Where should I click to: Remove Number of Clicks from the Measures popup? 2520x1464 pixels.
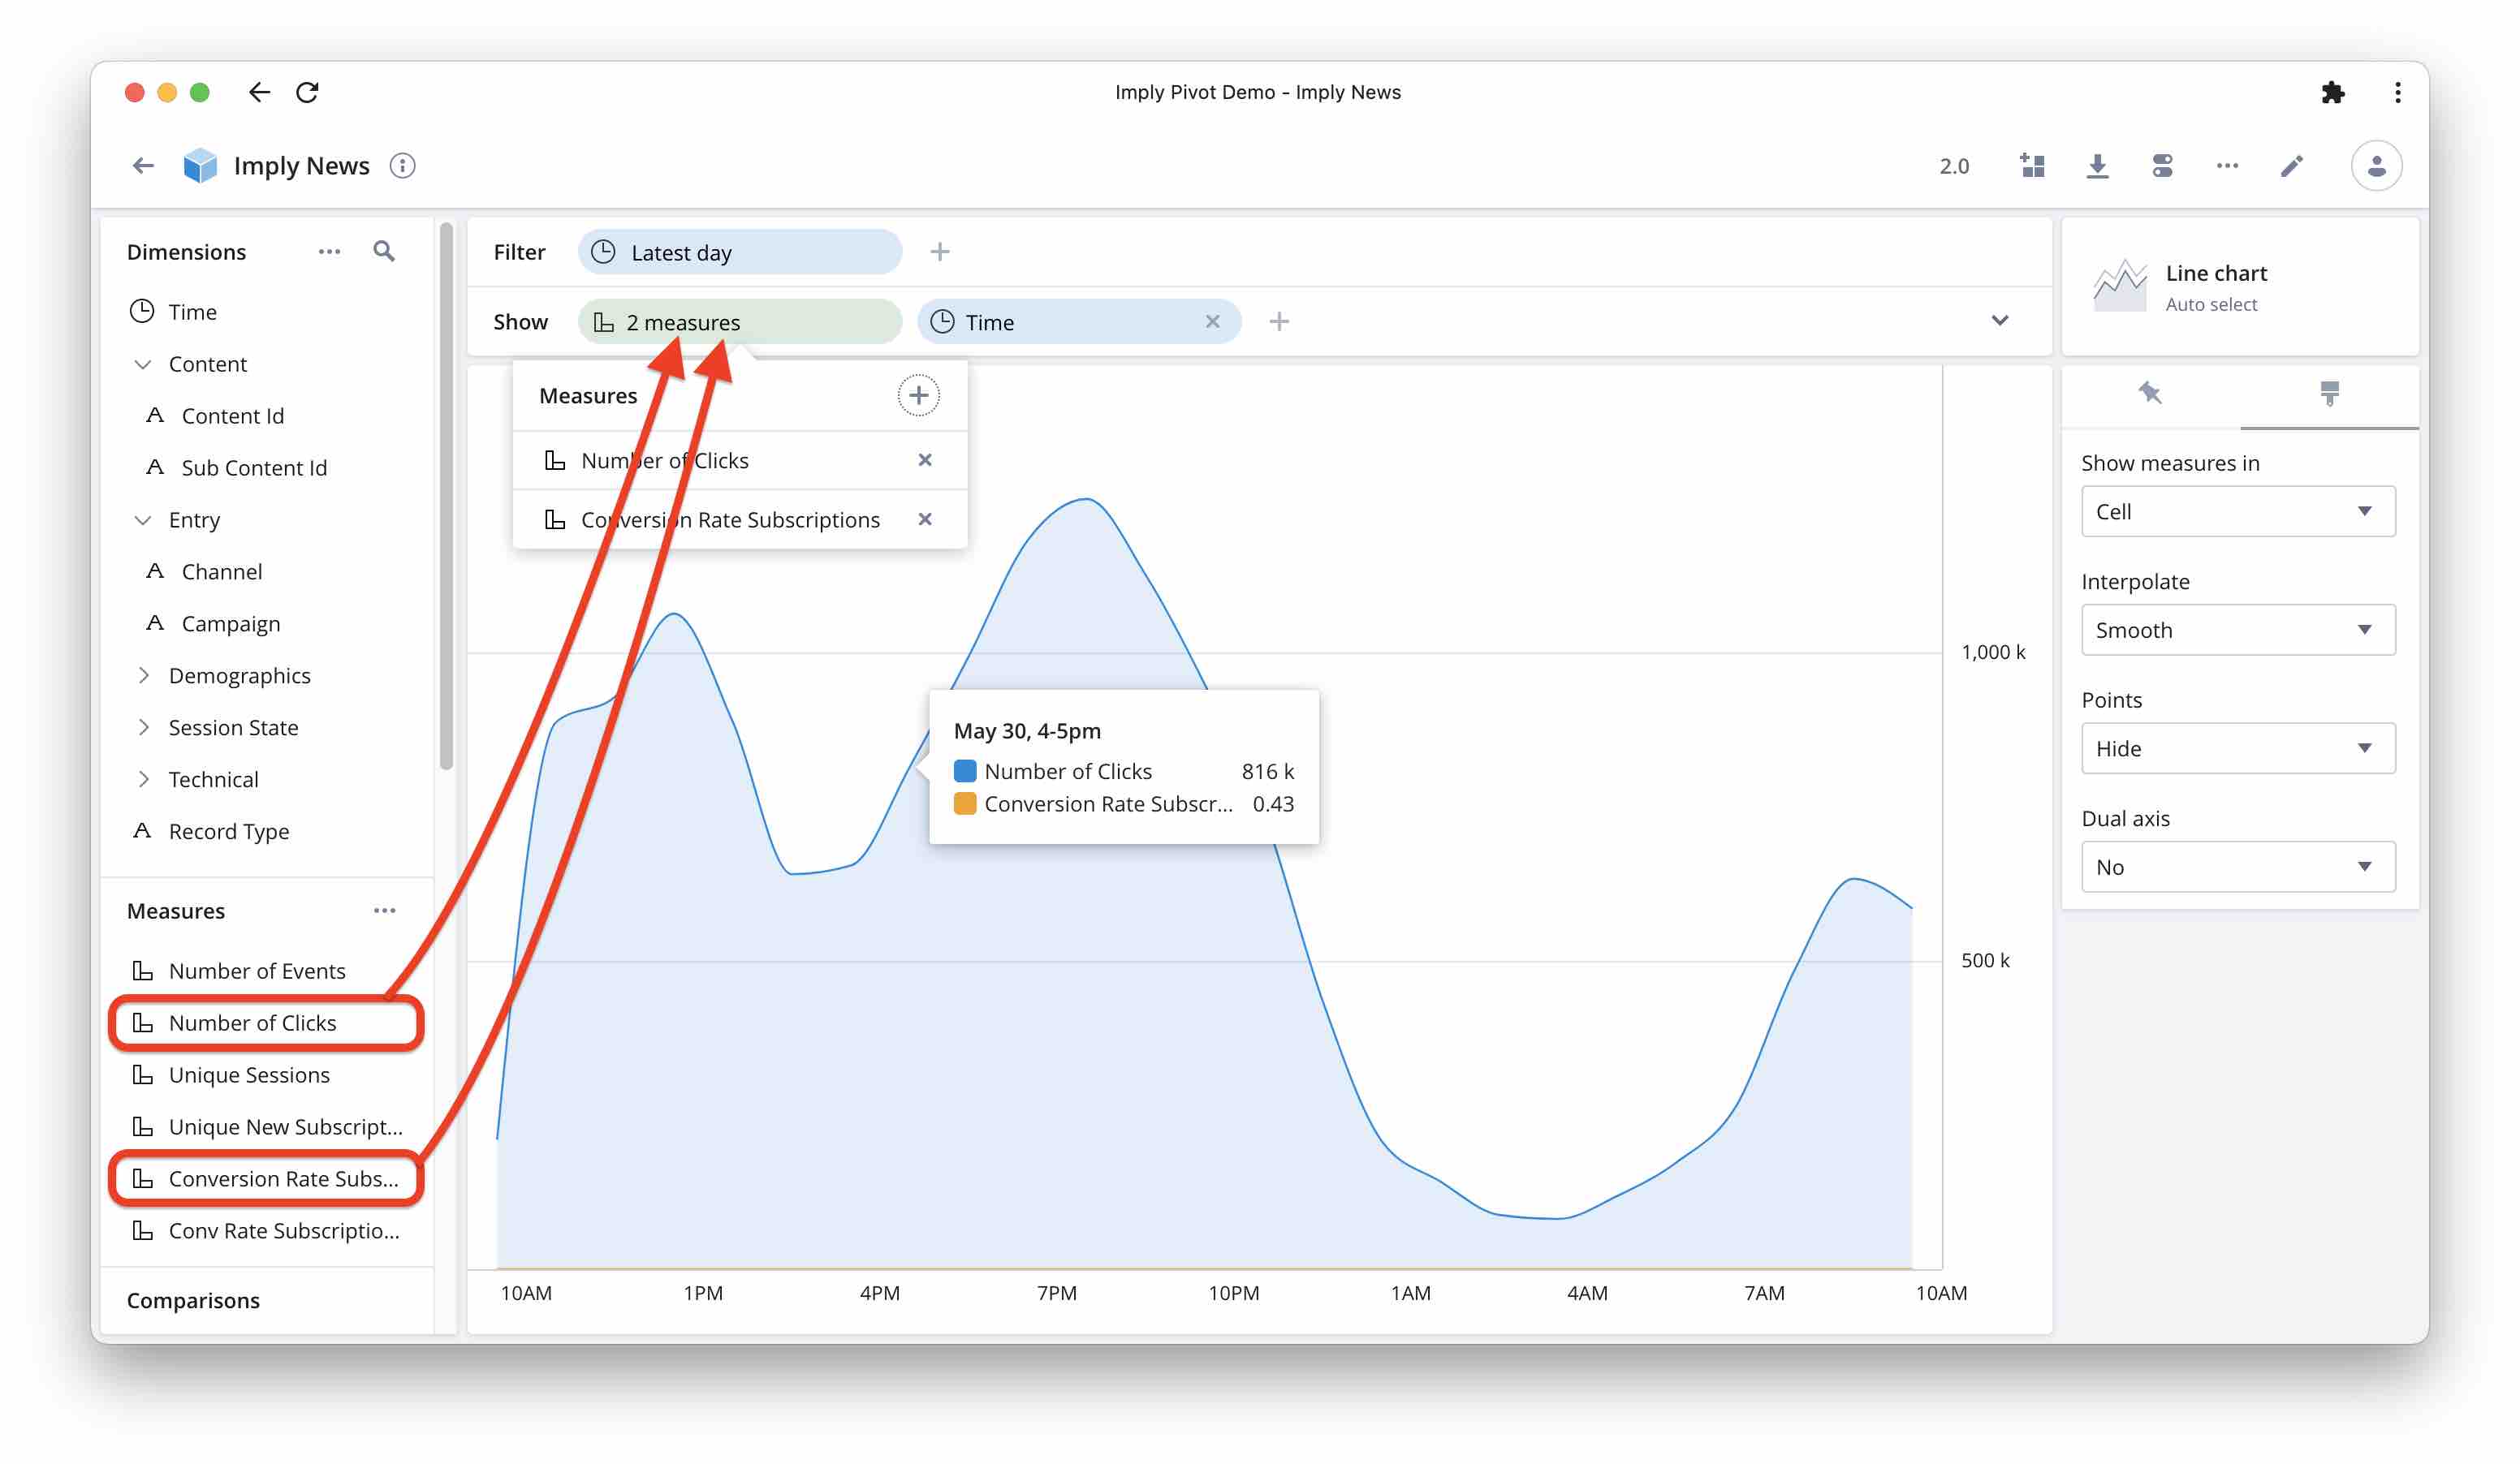pos(924,459)
